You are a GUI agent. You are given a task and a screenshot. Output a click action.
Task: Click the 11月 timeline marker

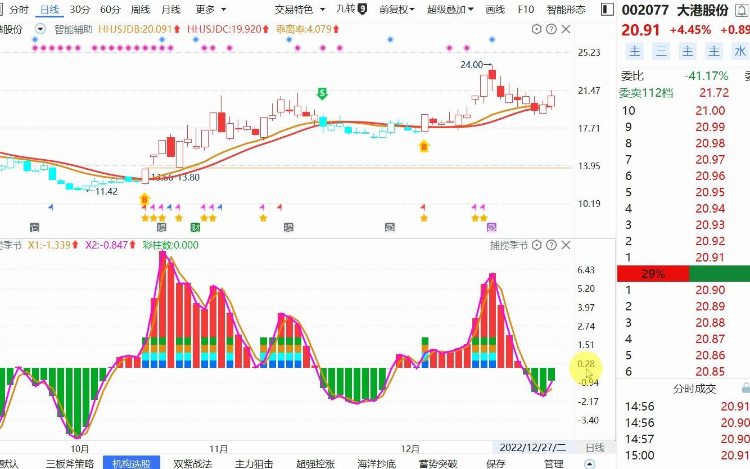218,449
